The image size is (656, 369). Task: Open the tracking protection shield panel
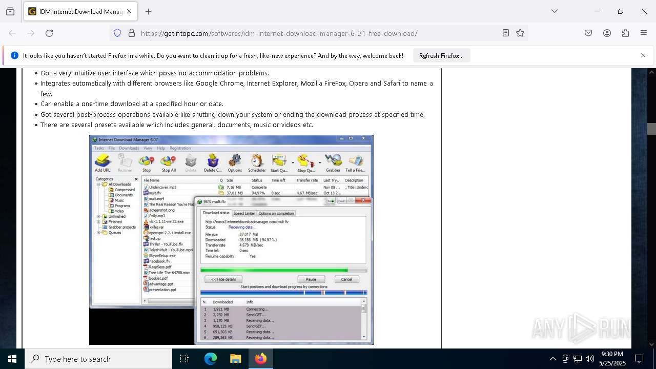(117, 33)
